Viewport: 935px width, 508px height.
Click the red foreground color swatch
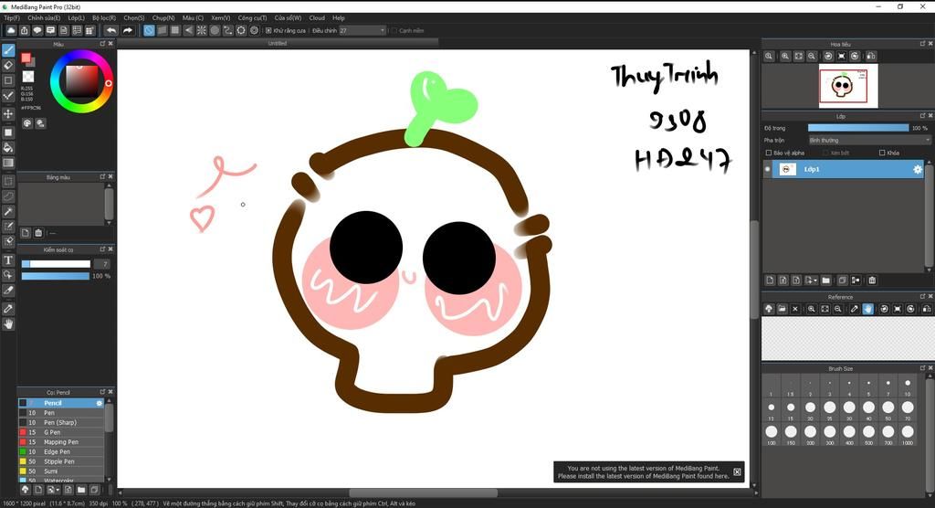click(x=26, y=58)
